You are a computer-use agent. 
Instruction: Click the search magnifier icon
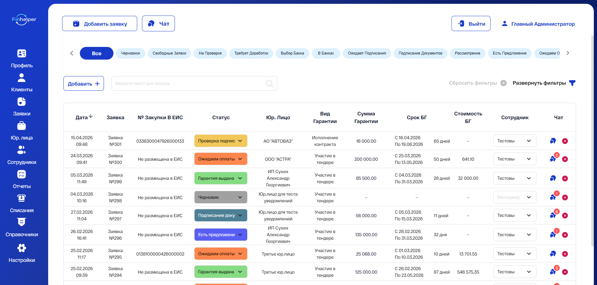tap(270, 83)
